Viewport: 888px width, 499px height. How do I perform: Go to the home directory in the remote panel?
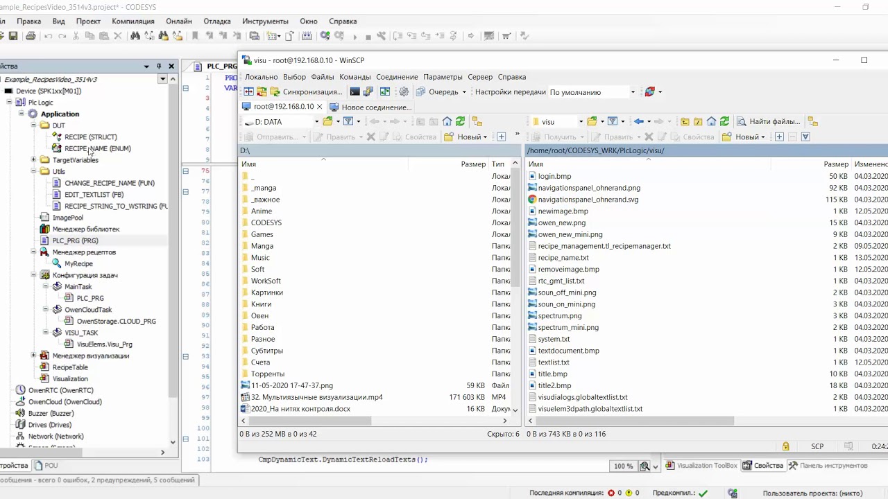point(711,121)
